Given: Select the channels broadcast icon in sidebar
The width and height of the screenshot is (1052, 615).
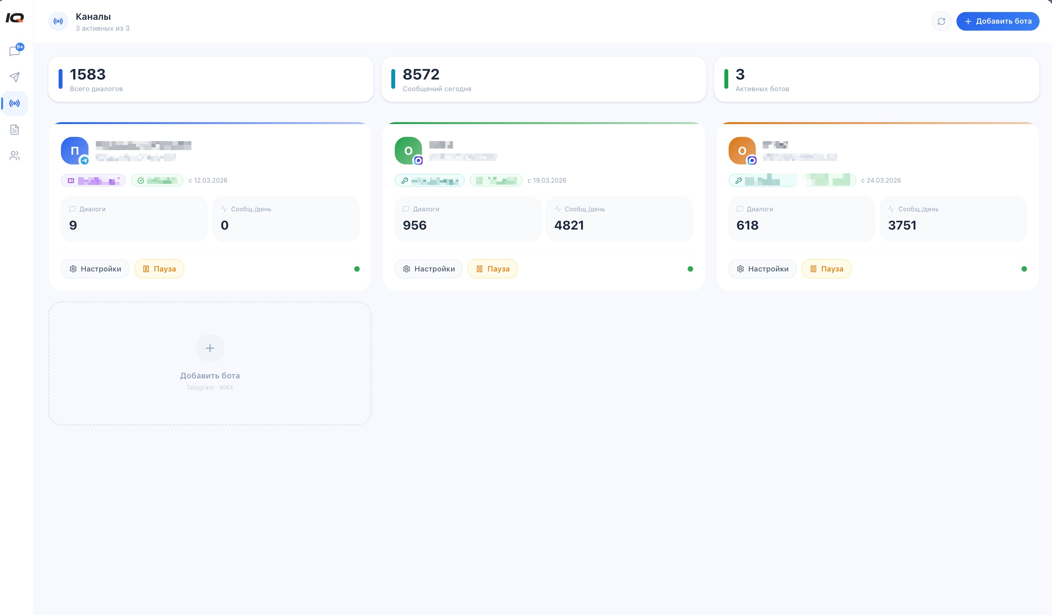Looking at the screenshot, I should pos(15,103).
